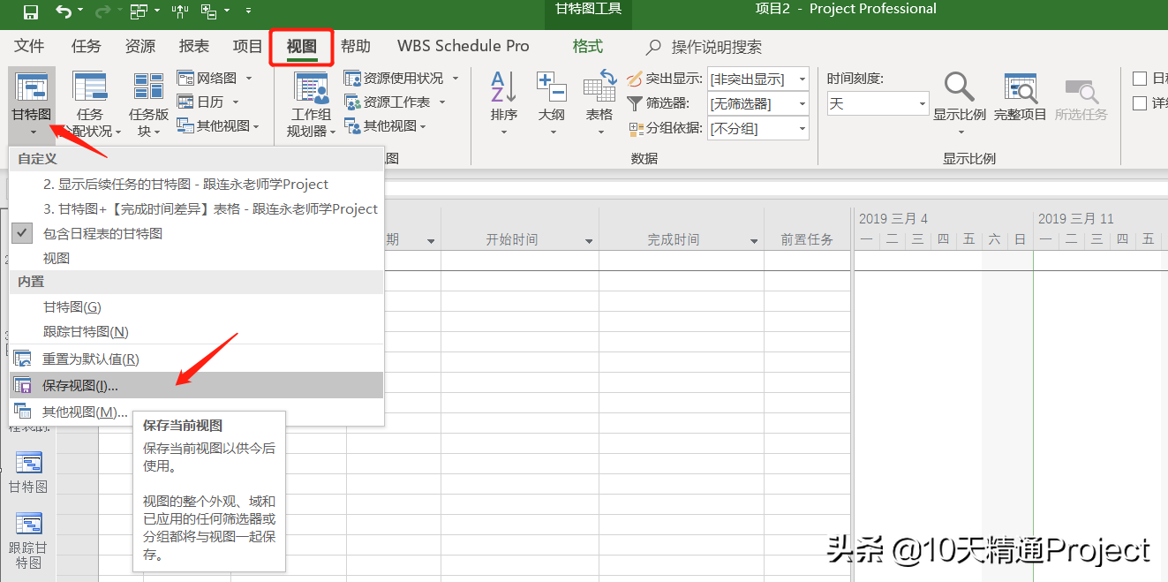Click the search lightbulb 操作说明搜索 icon
Screen dimensions: 1168x582
click(653, 47)
